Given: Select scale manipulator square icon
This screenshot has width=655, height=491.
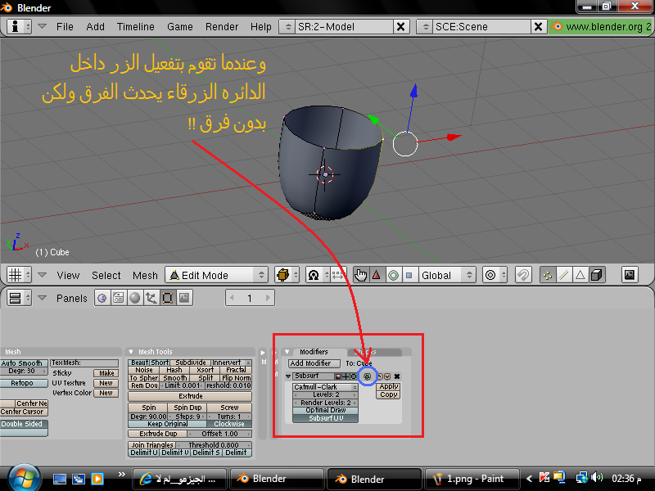Looking at the screenshot, I should (409, 275).
